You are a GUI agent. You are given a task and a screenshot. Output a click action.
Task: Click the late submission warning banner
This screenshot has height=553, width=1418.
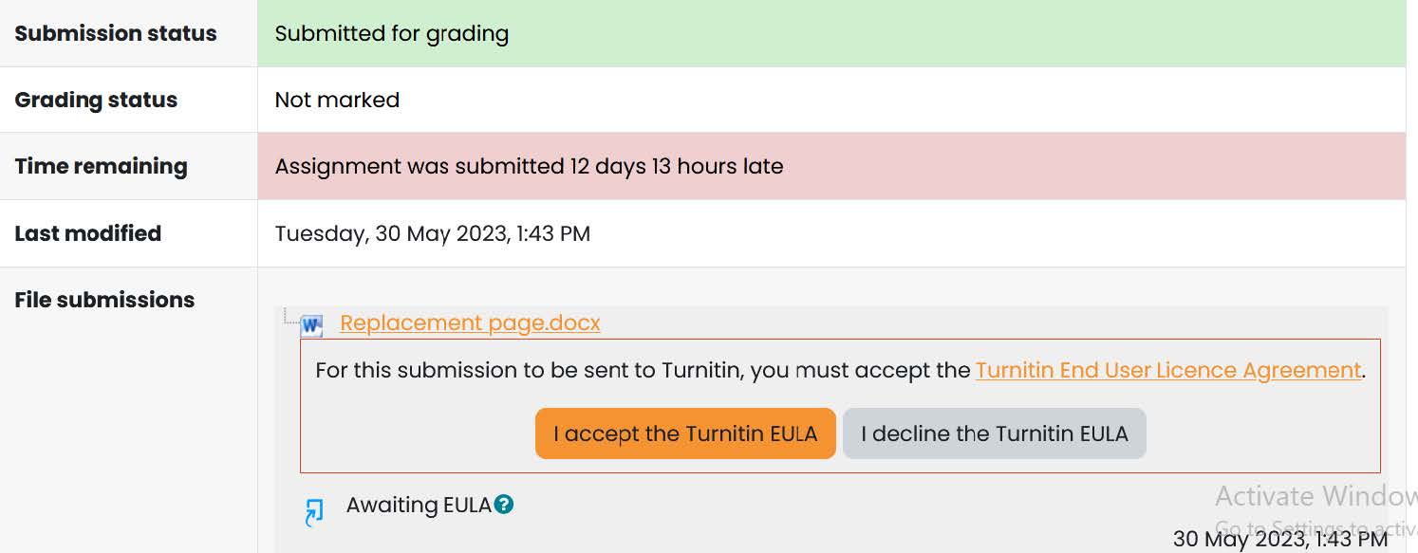point(529,166)
